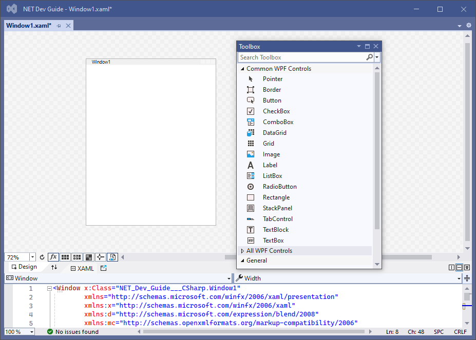
Task: Click the split editor handle icon
Action: [467, 278]
